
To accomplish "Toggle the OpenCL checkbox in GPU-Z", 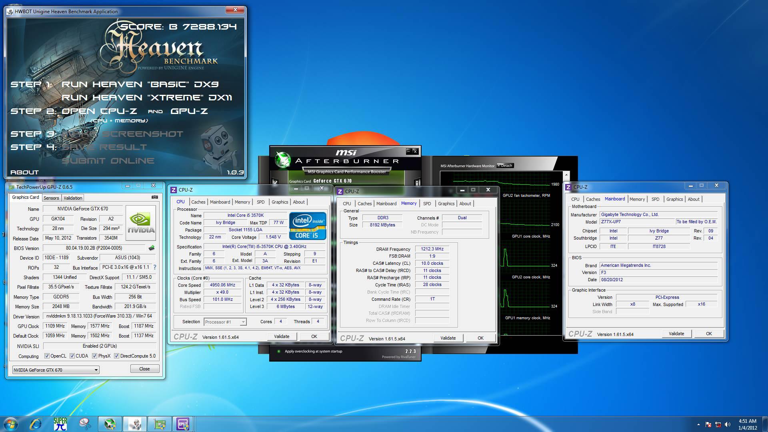I will (47, 356).
